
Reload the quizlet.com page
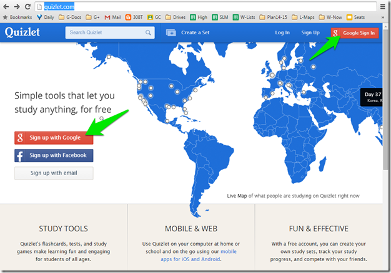point(27,7)
